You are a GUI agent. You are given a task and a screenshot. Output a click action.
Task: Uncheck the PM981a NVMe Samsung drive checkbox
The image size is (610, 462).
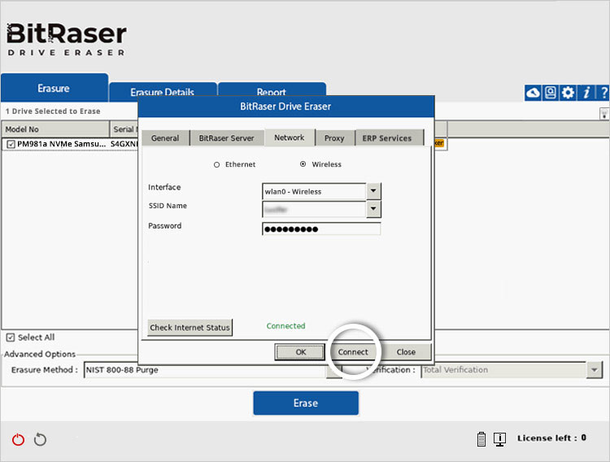(11, 144)
